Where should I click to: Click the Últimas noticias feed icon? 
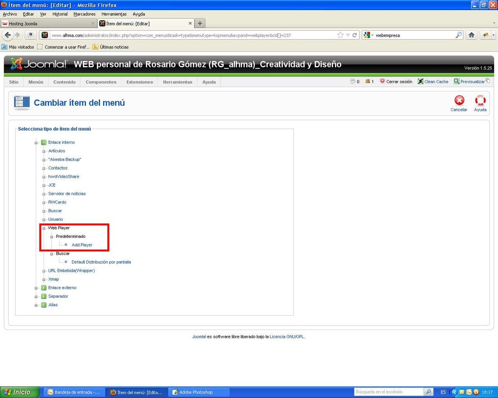tap(95, 47)
